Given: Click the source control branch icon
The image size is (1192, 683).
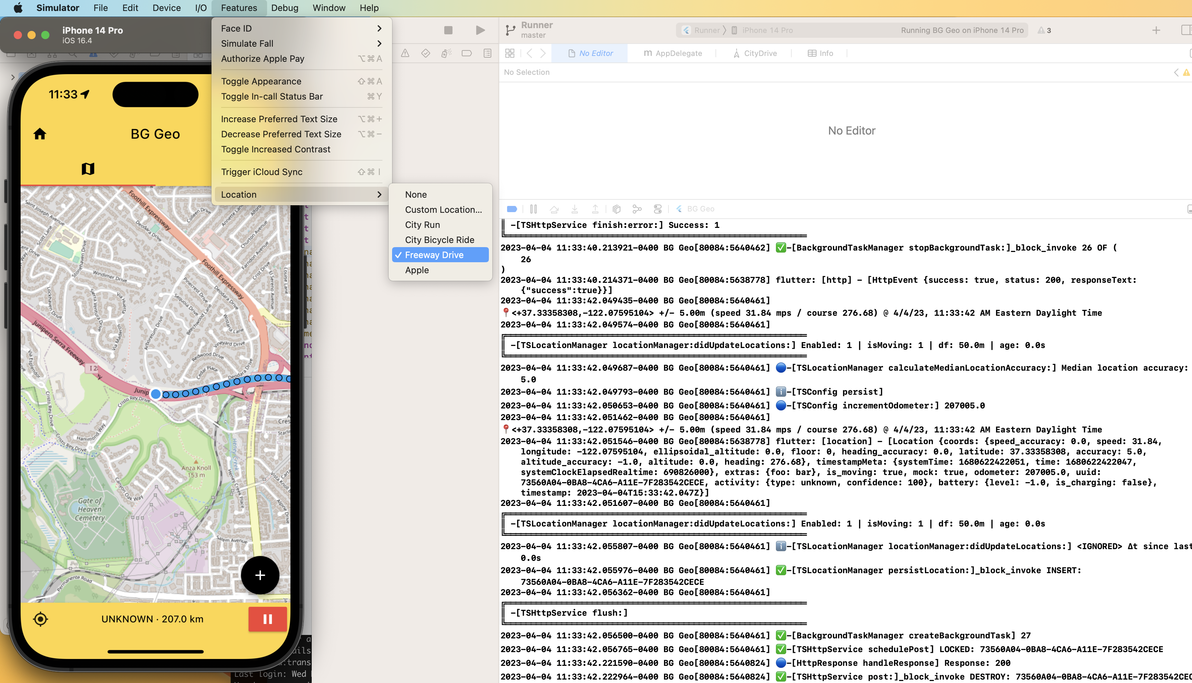Looking at the screenshot, I should click(510, 30).
